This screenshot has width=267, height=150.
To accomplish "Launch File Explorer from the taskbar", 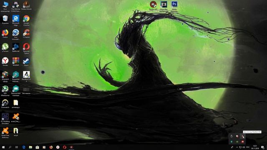I will pyautogui.click(x=30, y=147).
